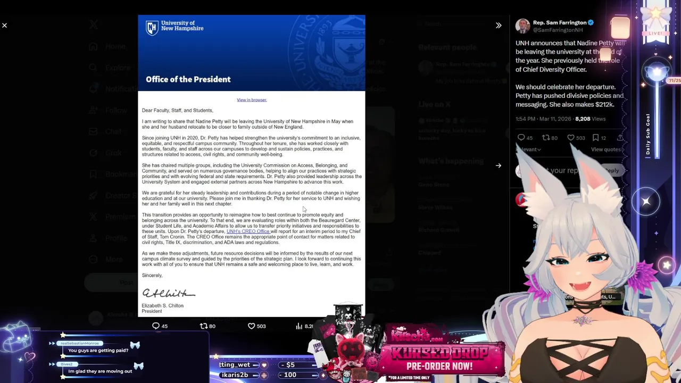Viewport: 681px width, 383px height.
Task: Click the Home house icon in sidebar
Action: 94,47
